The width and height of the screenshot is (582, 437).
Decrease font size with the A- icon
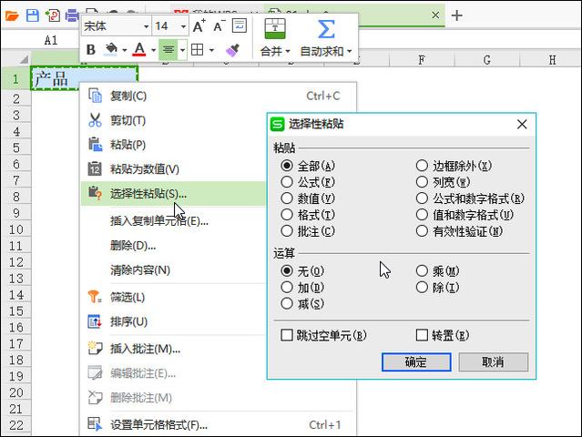[x=219, y=26]
